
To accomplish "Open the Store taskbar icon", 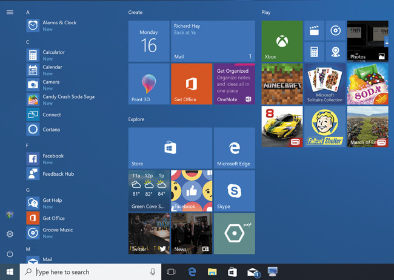I will tap(232, 272).
